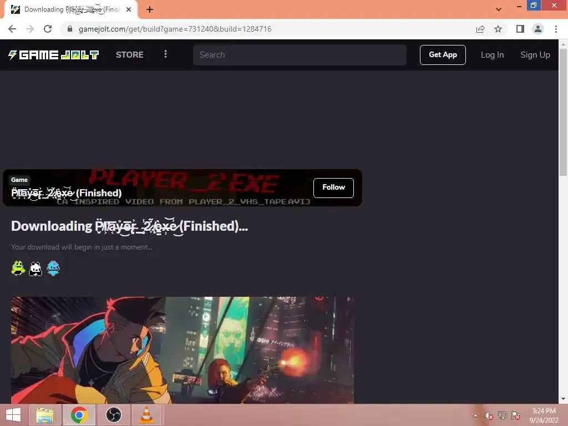Screen dimensions: 568x426
Task: Click the blue pixel character sticker
Action: tap(53, 268)
